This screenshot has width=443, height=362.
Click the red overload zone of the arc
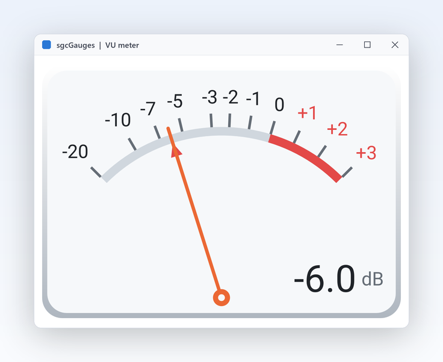308,155
